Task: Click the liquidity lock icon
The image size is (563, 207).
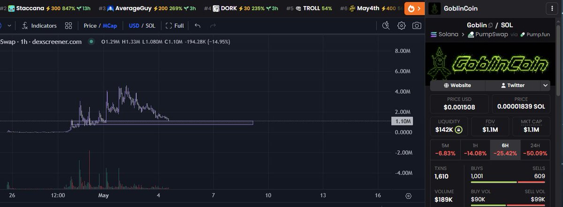Action: [x=458, y=129]
